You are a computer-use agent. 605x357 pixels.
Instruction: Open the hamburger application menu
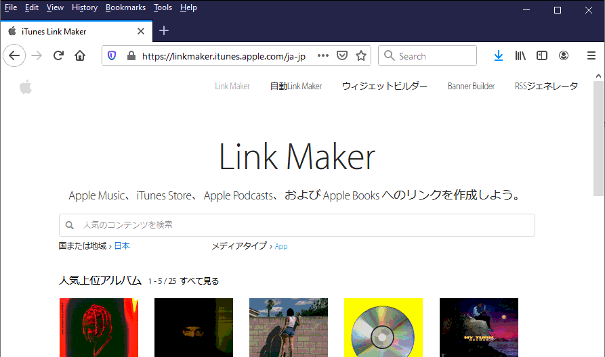pos(591,55)
